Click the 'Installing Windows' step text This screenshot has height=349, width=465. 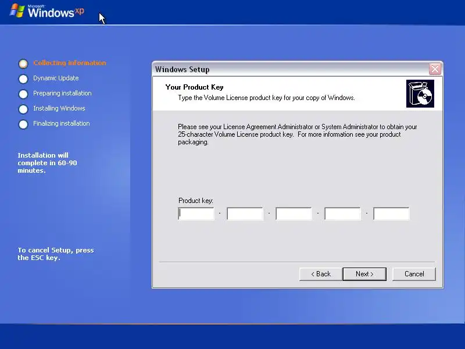tap(59, 108)
